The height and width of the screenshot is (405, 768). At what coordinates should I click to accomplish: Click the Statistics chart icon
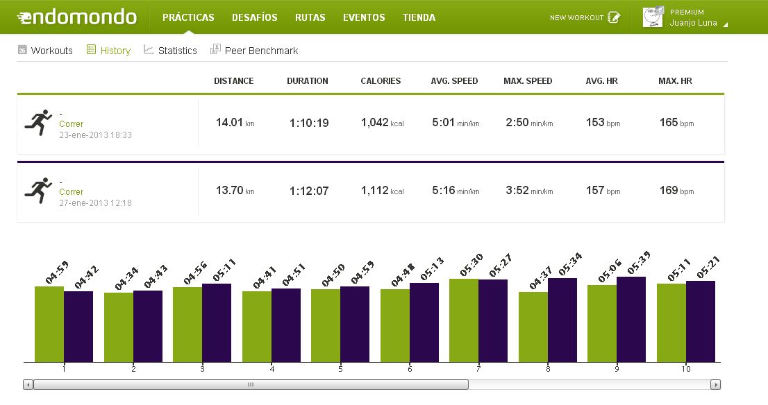(149, 49)
